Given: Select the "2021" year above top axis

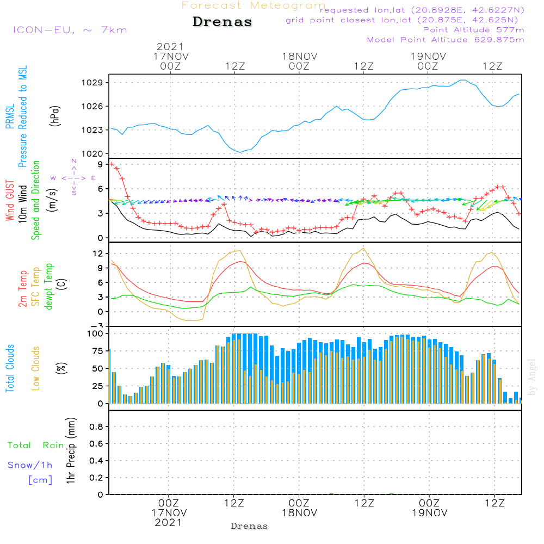Looking at the screenshot, I should [x=170, y=46].
